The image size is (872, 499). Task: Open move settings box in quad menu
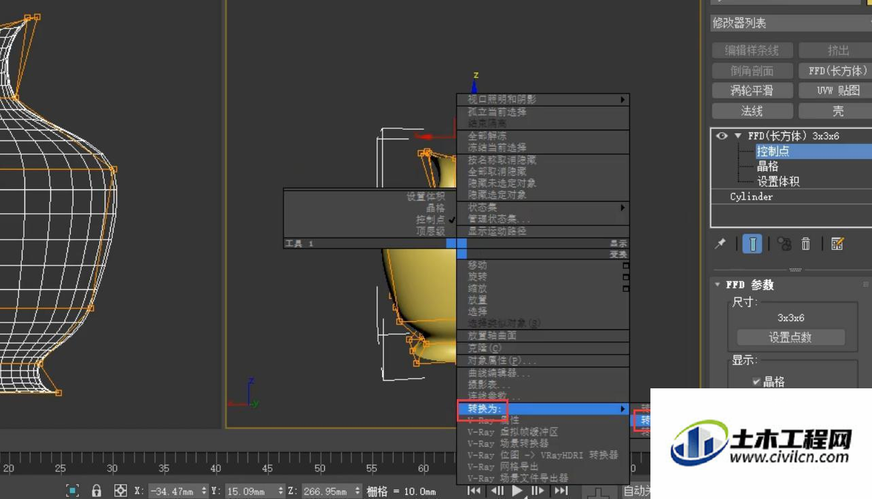tap(626, 265)
